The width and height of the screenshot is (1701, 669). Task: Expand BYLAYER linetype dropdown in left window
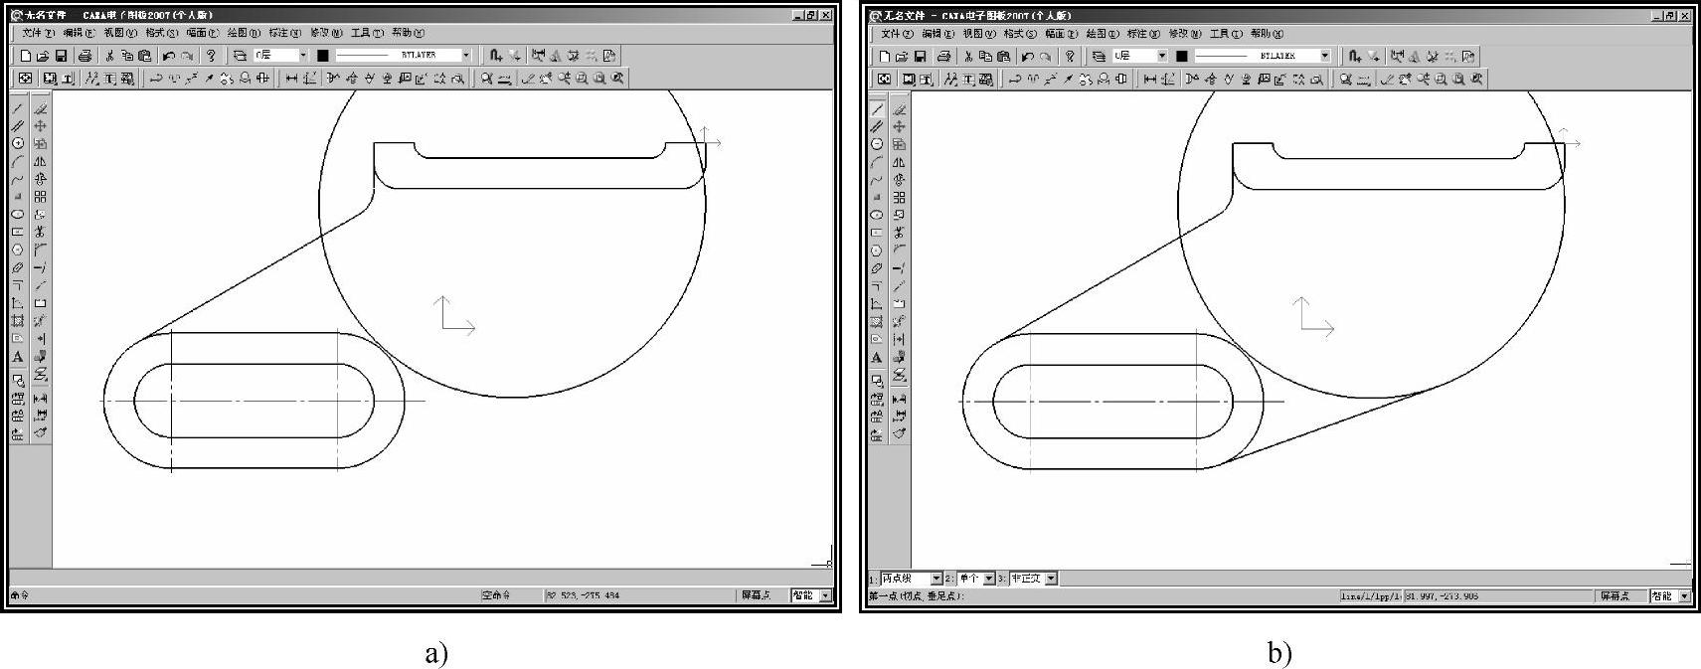point(465,56)
